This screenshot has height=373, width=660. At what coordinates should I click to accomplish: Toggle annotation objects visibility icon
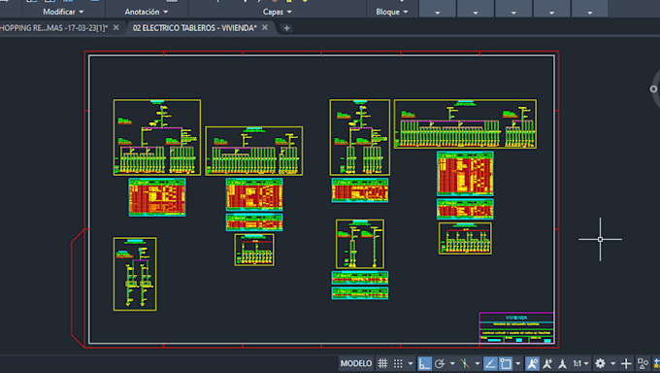pyautogui.click(x=532, y=363)
